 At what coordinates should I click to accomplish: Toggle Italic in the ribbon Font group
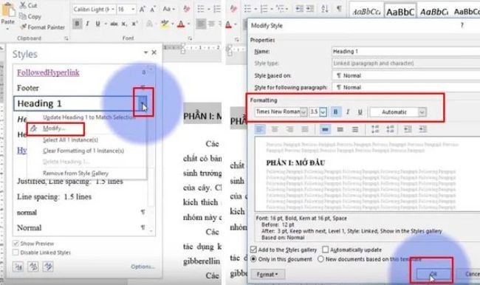coord(88,24)
